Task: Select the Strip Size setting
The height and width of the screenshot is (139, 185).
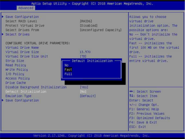Action: click(15, 61)
